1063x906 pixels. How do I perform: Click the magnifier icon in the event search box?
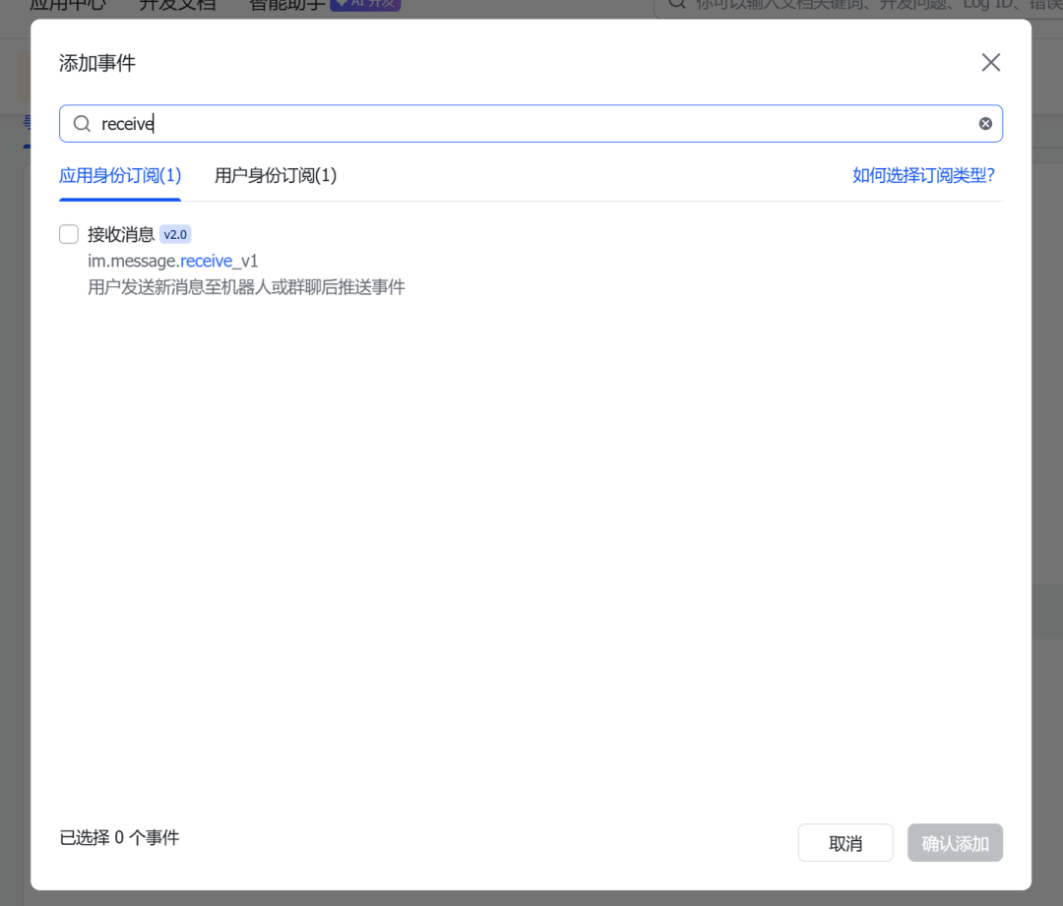coord(82,122)
